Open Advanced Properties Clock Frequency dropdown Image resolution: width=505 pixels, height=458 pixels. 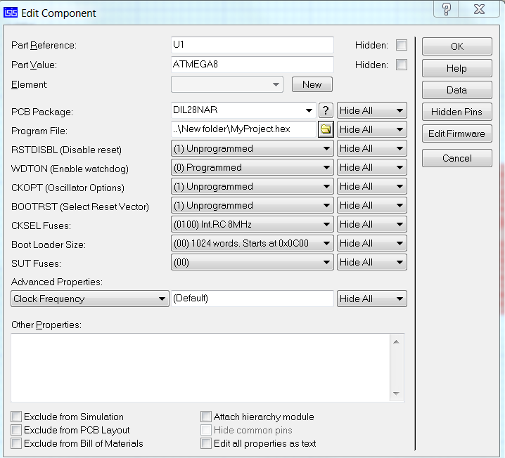coord(90,299)
